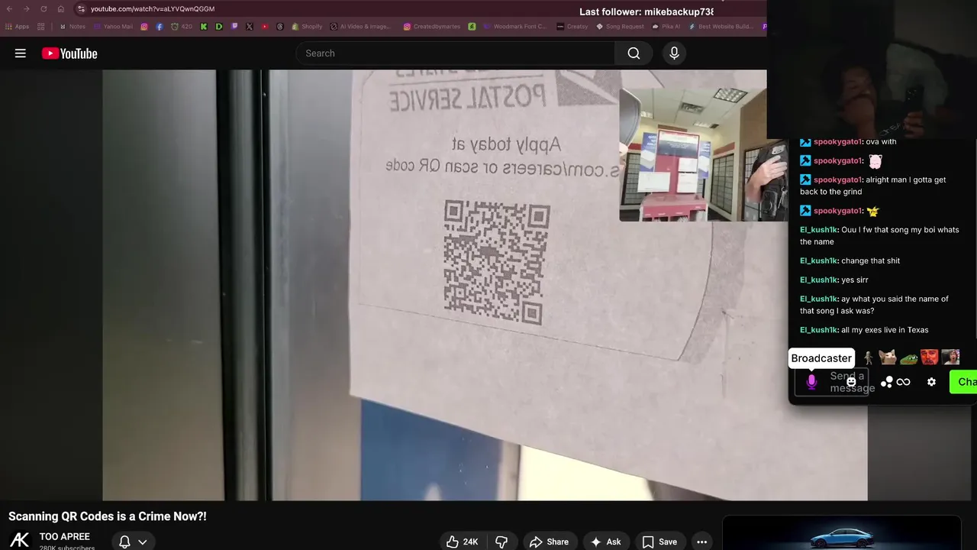Select the dancing skeleton emote
Viewport: 977px width, 550px height.
(x=869, y=357)
